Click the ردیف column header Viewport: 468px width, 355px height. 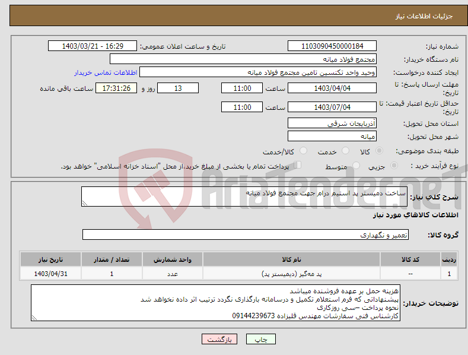(449, 259)
